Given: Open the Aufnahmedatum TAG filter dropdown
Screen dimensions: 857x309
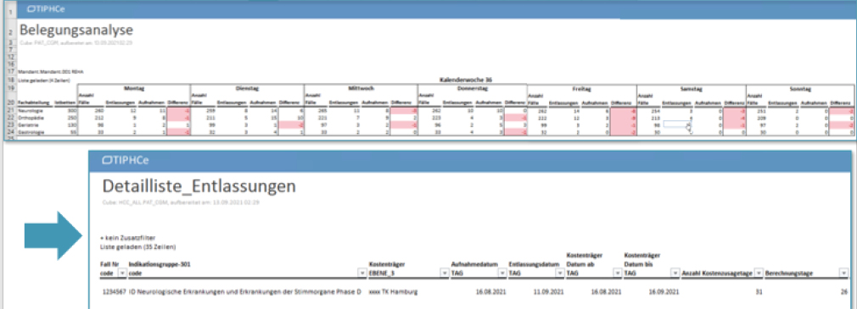Looking at the screenshot, I should click(x=502, y=273).
